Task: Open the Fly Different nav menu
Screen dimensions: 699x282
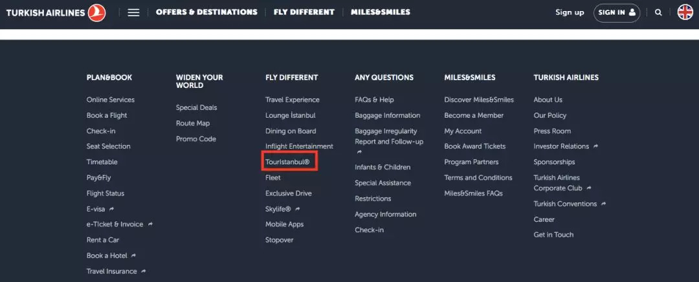Action: pos(304,12)
